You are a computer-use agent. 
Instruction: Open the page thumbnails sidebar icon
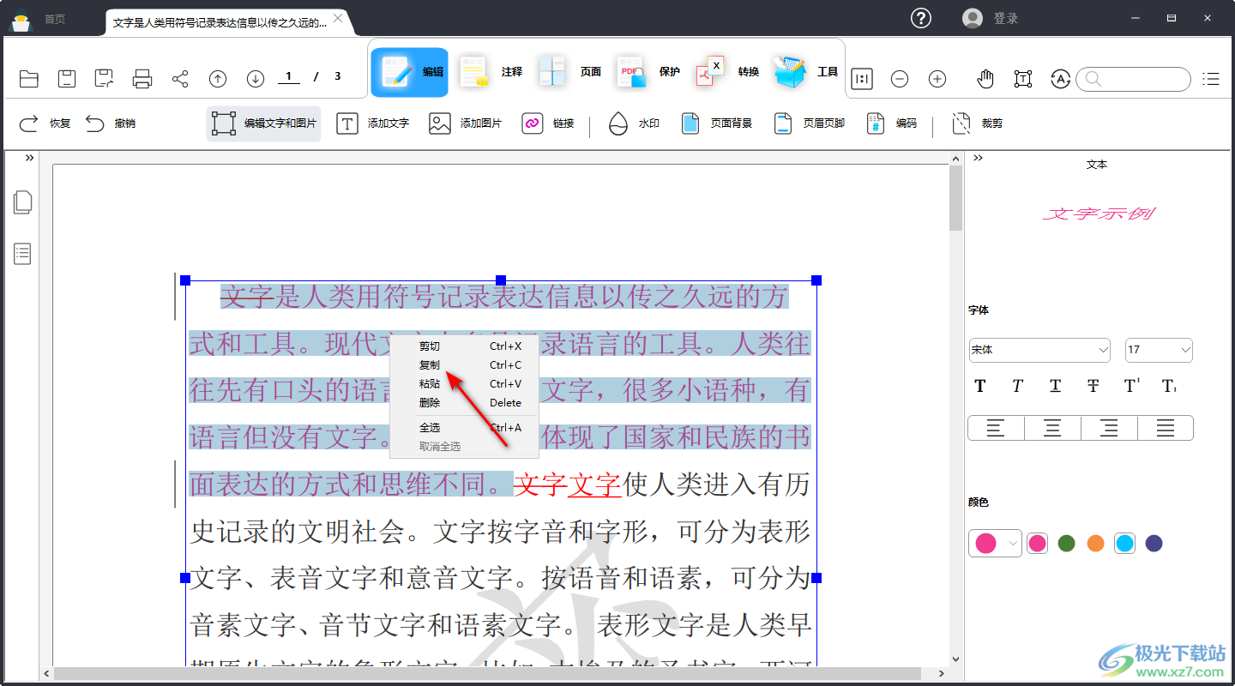tap(23, 202)
